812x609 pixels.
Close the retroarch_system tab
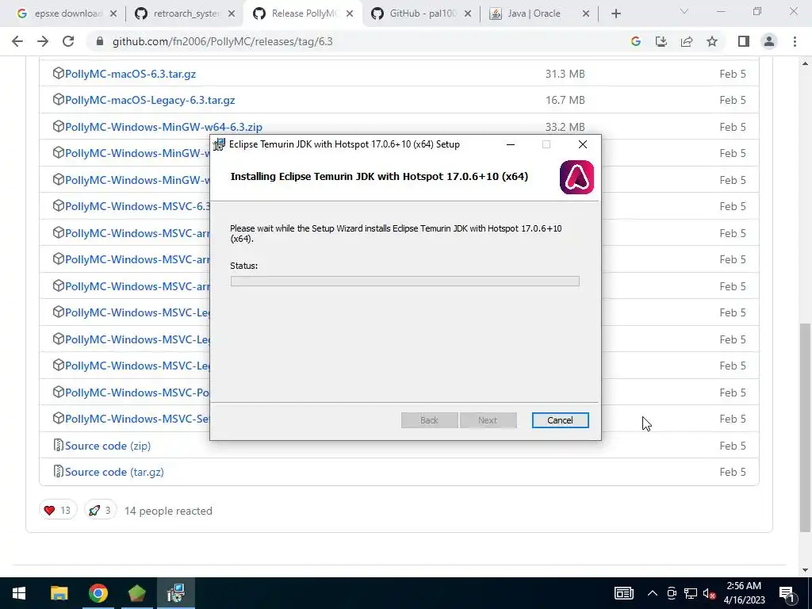[232, 13]
